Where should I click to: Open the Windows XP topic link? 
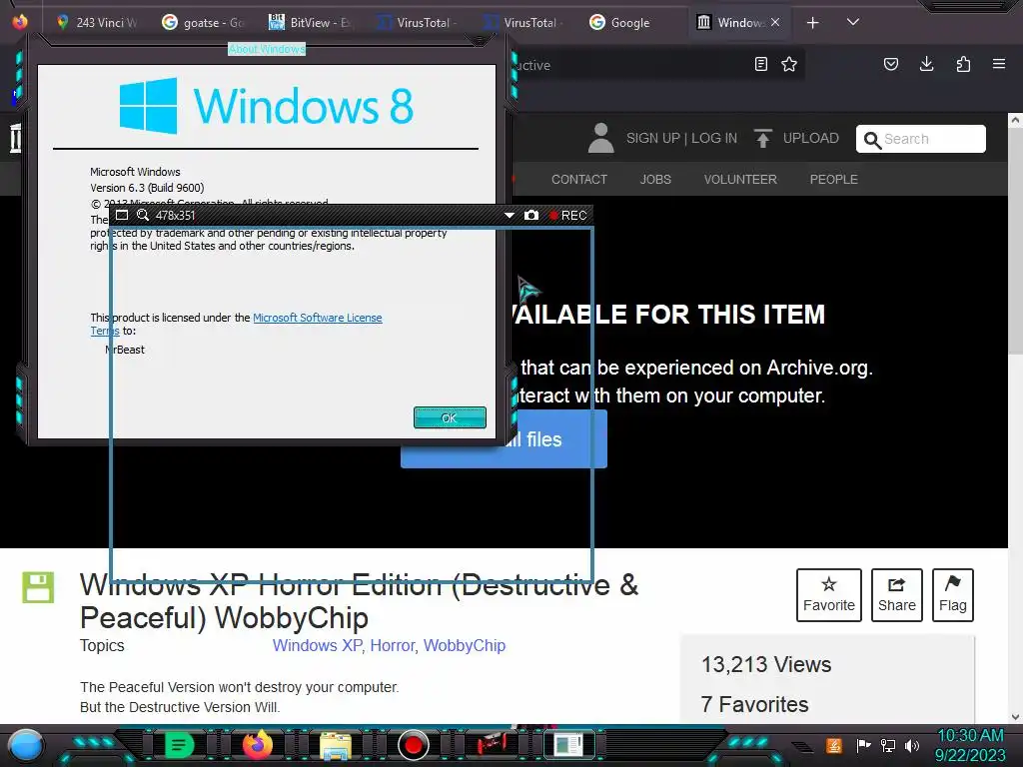(318, 646)
